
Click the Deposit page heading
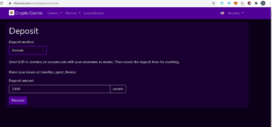[x=24, y=31]
